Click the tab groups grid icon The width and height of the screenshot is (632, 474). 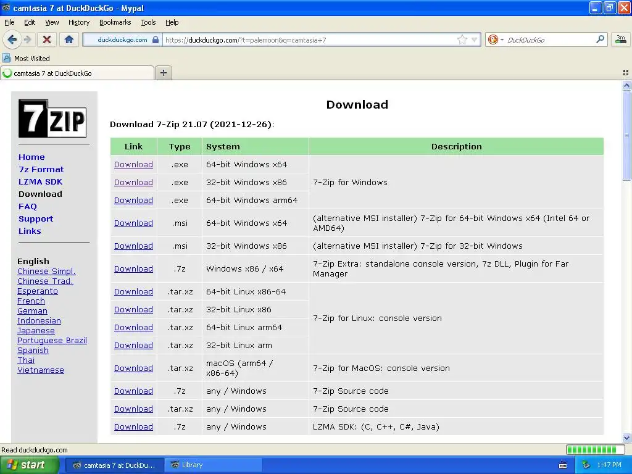(626, 73)
